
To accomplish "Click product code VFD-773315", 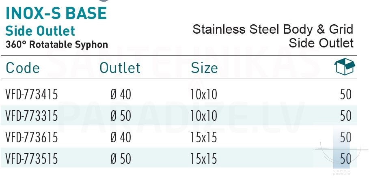I will (x=32, y=116).
